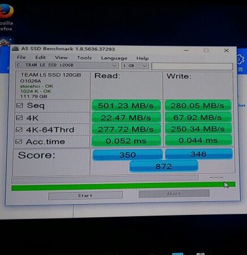Screen dimensions: 247x255
Task: Expand the TEAM L5 SSD drive dropdown
Action: [67, 65]
